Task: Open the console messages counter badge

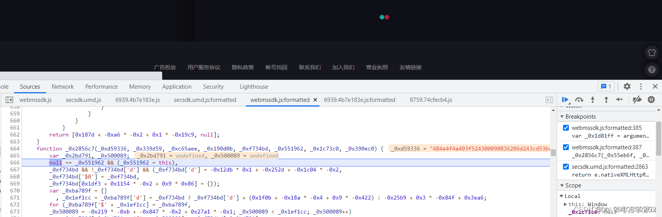Action: click(x=606, y=86)
